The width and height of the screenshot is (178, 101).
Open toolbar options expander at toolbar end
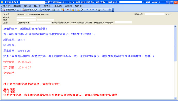[113, 10]
